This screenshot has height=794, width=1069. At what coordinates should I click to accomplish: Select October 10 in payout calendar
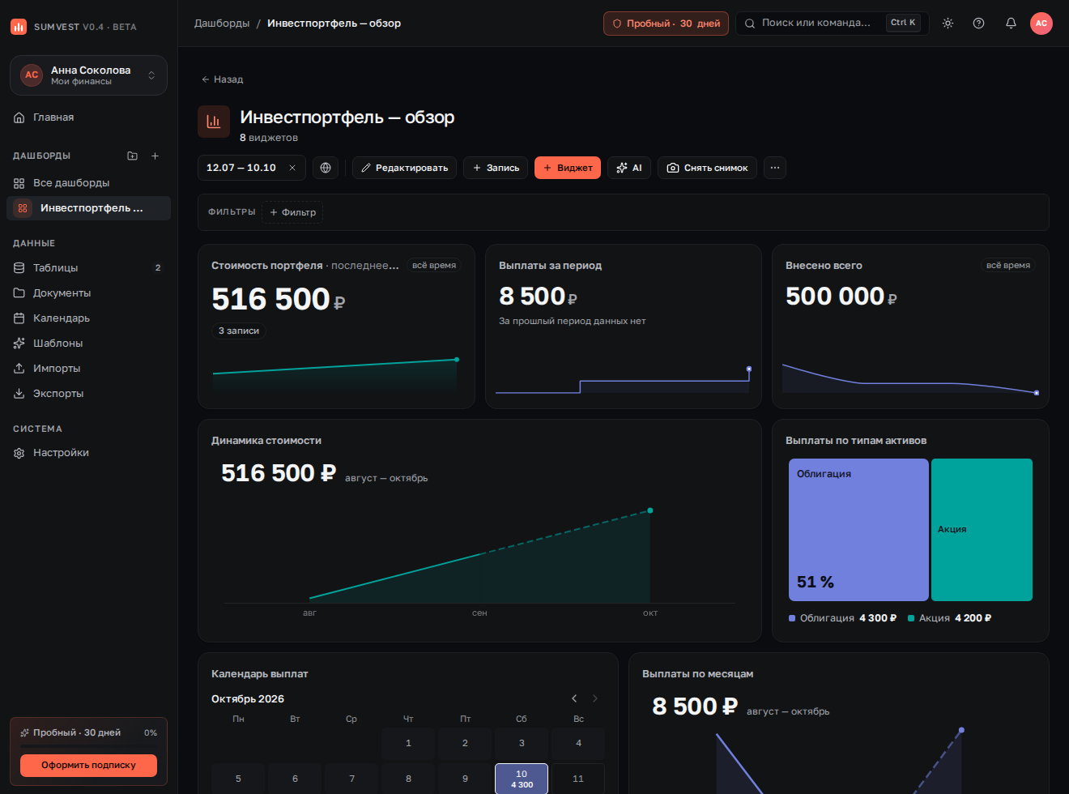[522, 779]
